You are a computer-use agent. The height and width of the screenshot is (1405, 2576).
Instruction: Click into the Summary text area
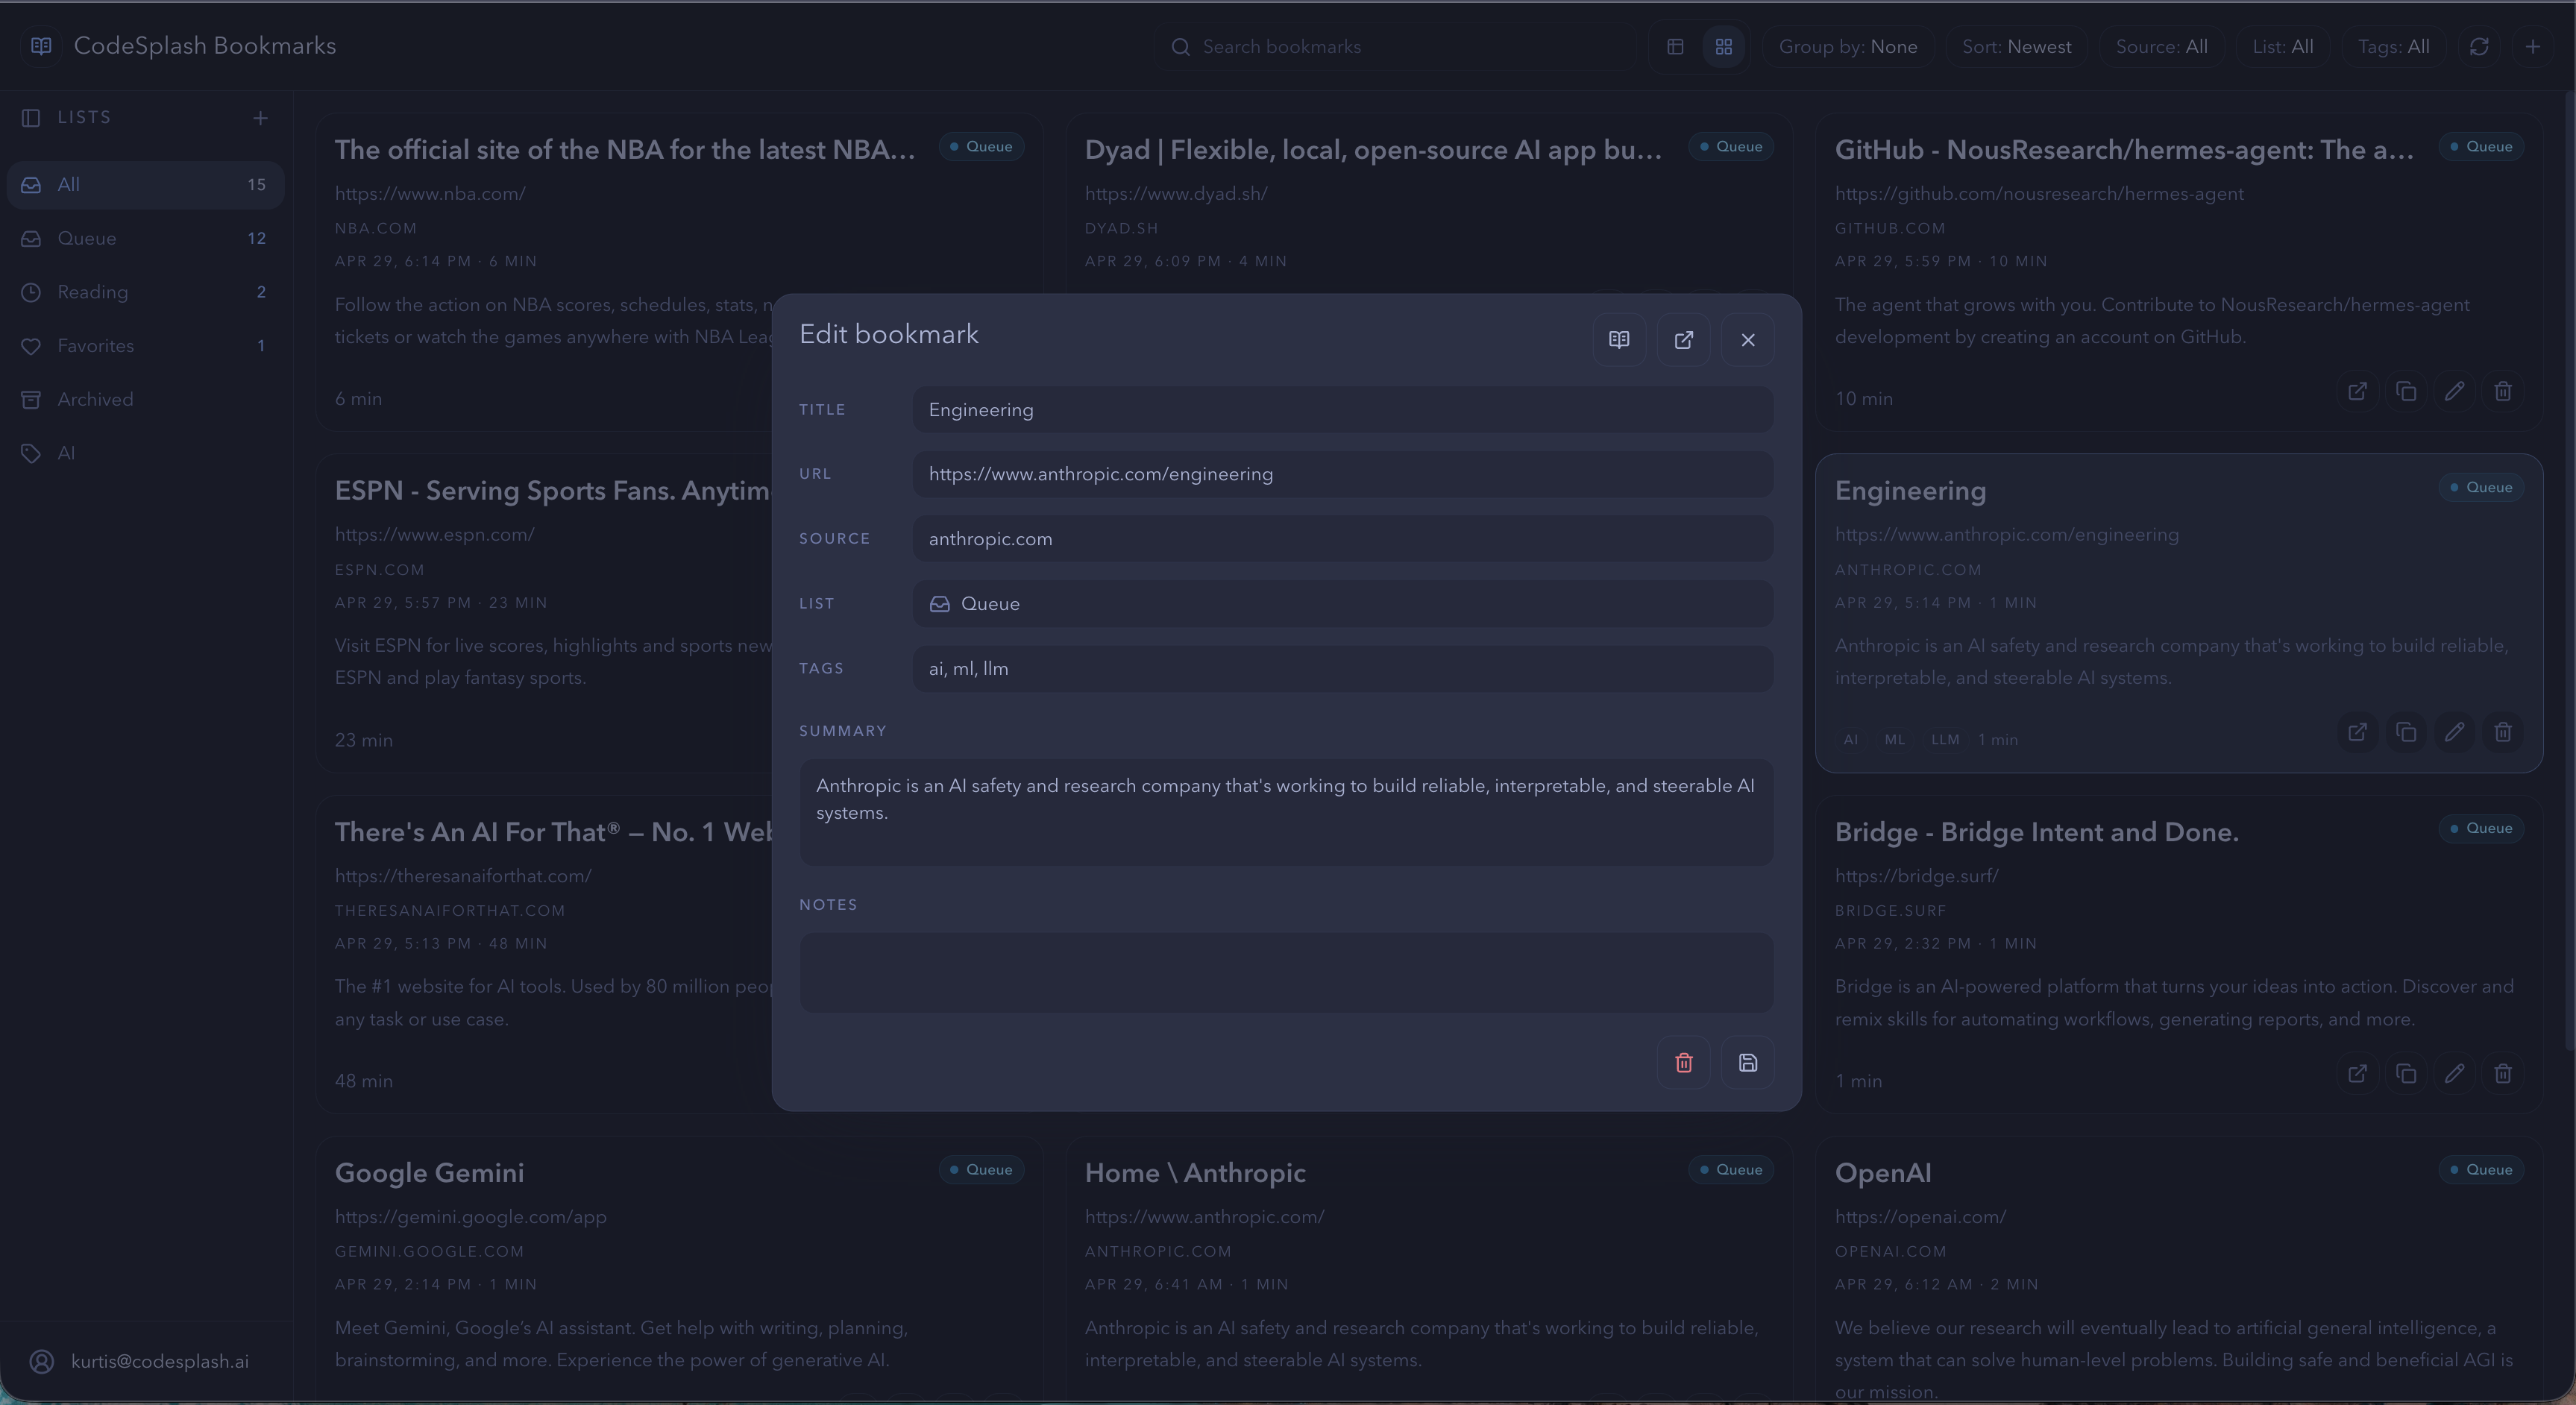[1286, 812]
